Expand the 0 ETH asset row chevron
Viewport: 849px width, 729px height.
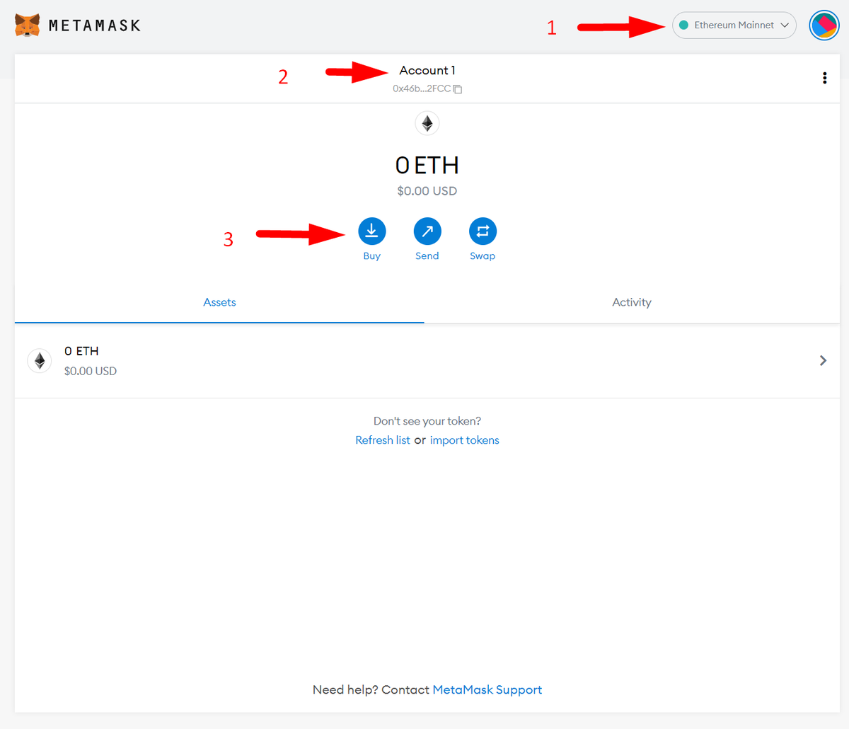tap(823, 361)
